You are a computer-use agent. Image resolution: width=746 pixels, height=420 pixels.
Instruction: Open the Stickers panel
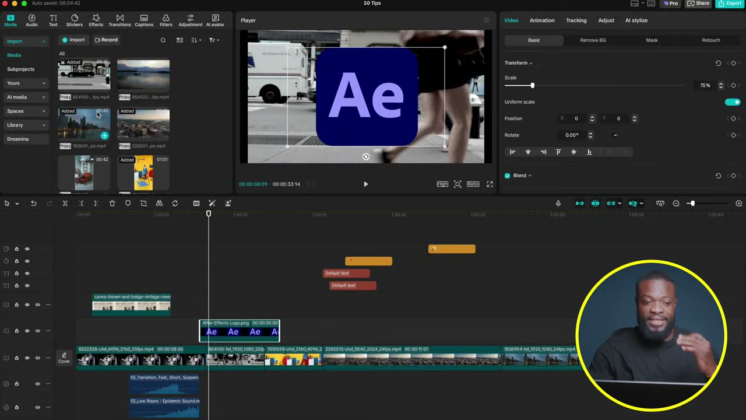tap(74, 20)
